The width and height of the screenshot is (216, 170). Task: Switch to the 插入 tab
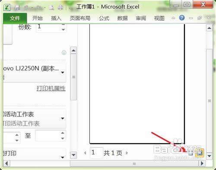[x=56, y=18]
